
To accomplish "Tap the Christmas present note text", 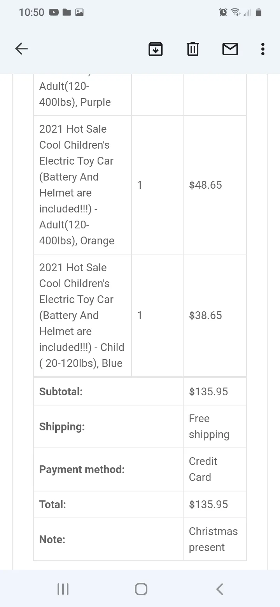I will pyautogui.click(x=213, y=539).
